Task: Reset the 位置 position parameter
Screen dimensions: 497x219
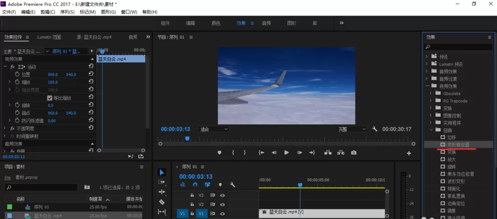Action: tap(91, 74)
